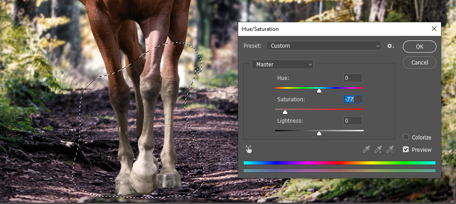Click the Lightness value input field

(352, 120)
